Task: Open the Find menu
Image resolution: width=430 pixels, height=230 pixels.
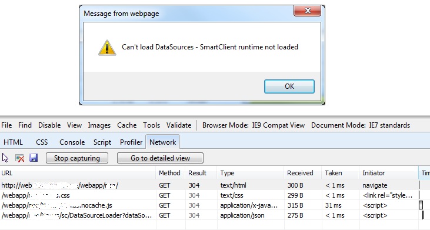Action: point(25,125)
